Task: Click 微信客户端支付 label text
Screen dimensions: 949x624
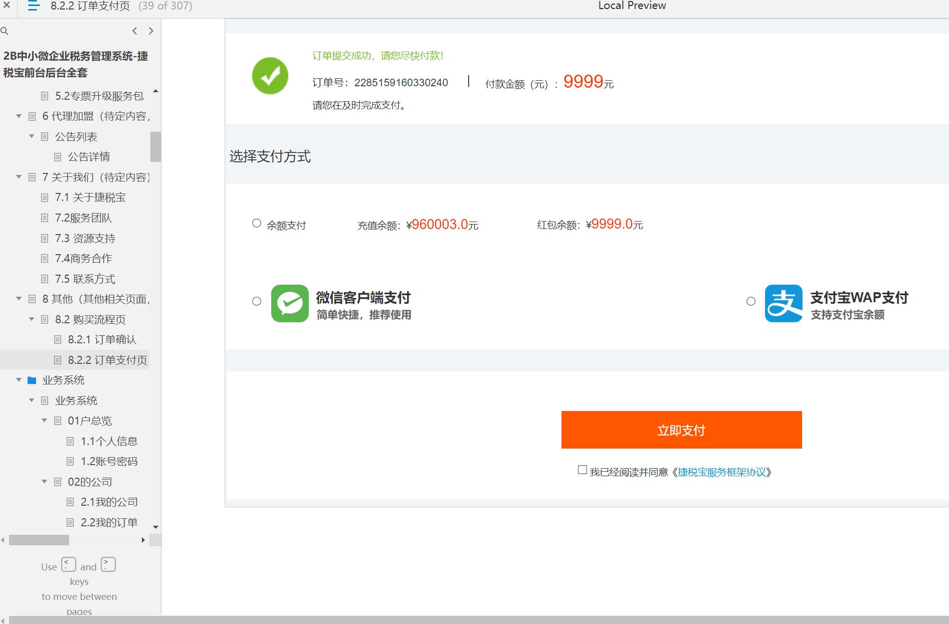Action: pyautogui.click(x=363, y=298)
